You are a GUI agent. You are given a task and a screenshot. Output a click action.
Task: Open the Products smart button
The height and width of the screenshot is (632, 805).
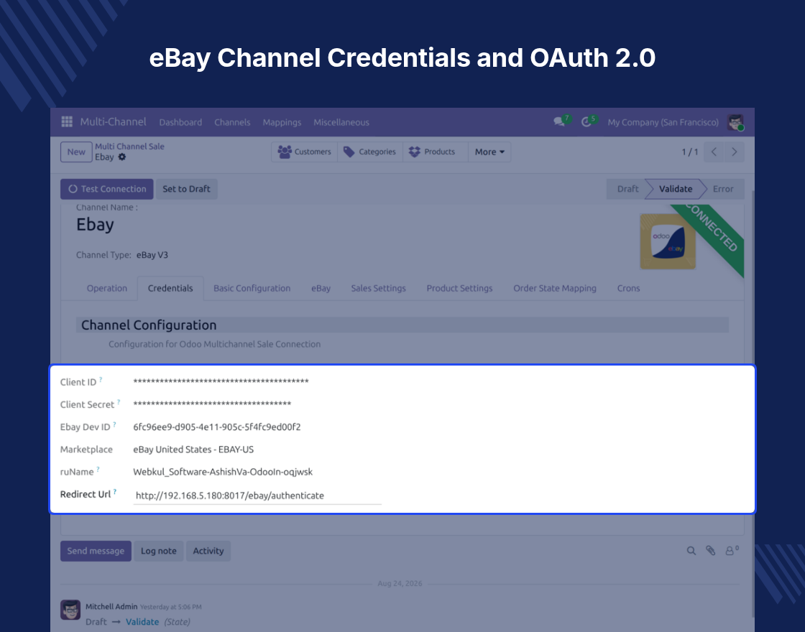[436, 152]
